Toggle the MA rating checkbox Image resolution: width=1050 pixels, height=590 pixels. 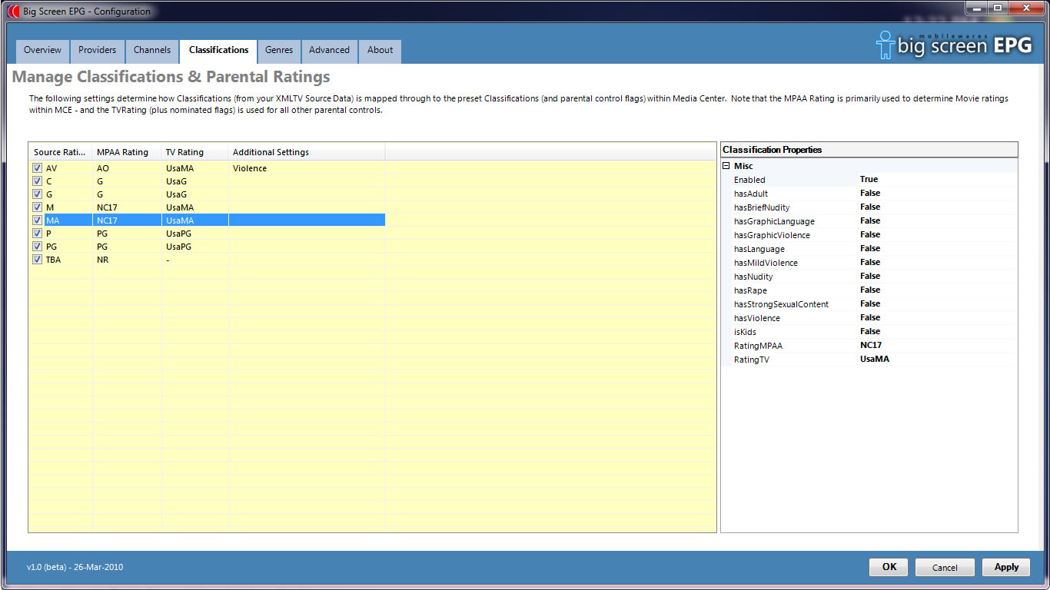point(37,220)
